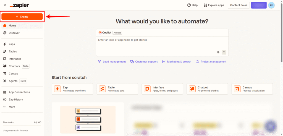
Task: Click the Tables icon in sidebar
Action: pyautogui.click(x=5, y=51)
